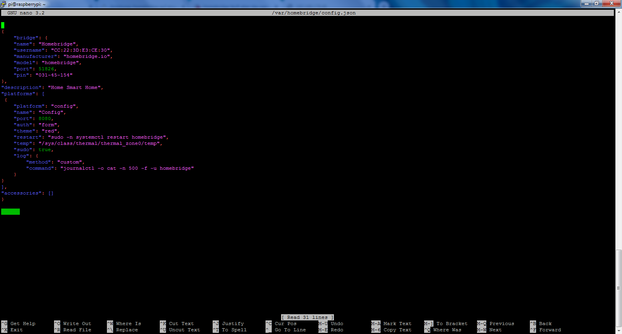Click the "platforms" key

pos(18,94)
